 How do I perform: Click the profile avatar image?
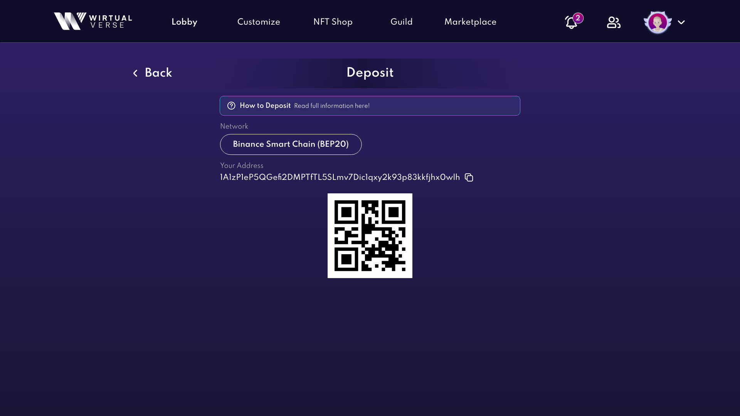pos(658,22)
